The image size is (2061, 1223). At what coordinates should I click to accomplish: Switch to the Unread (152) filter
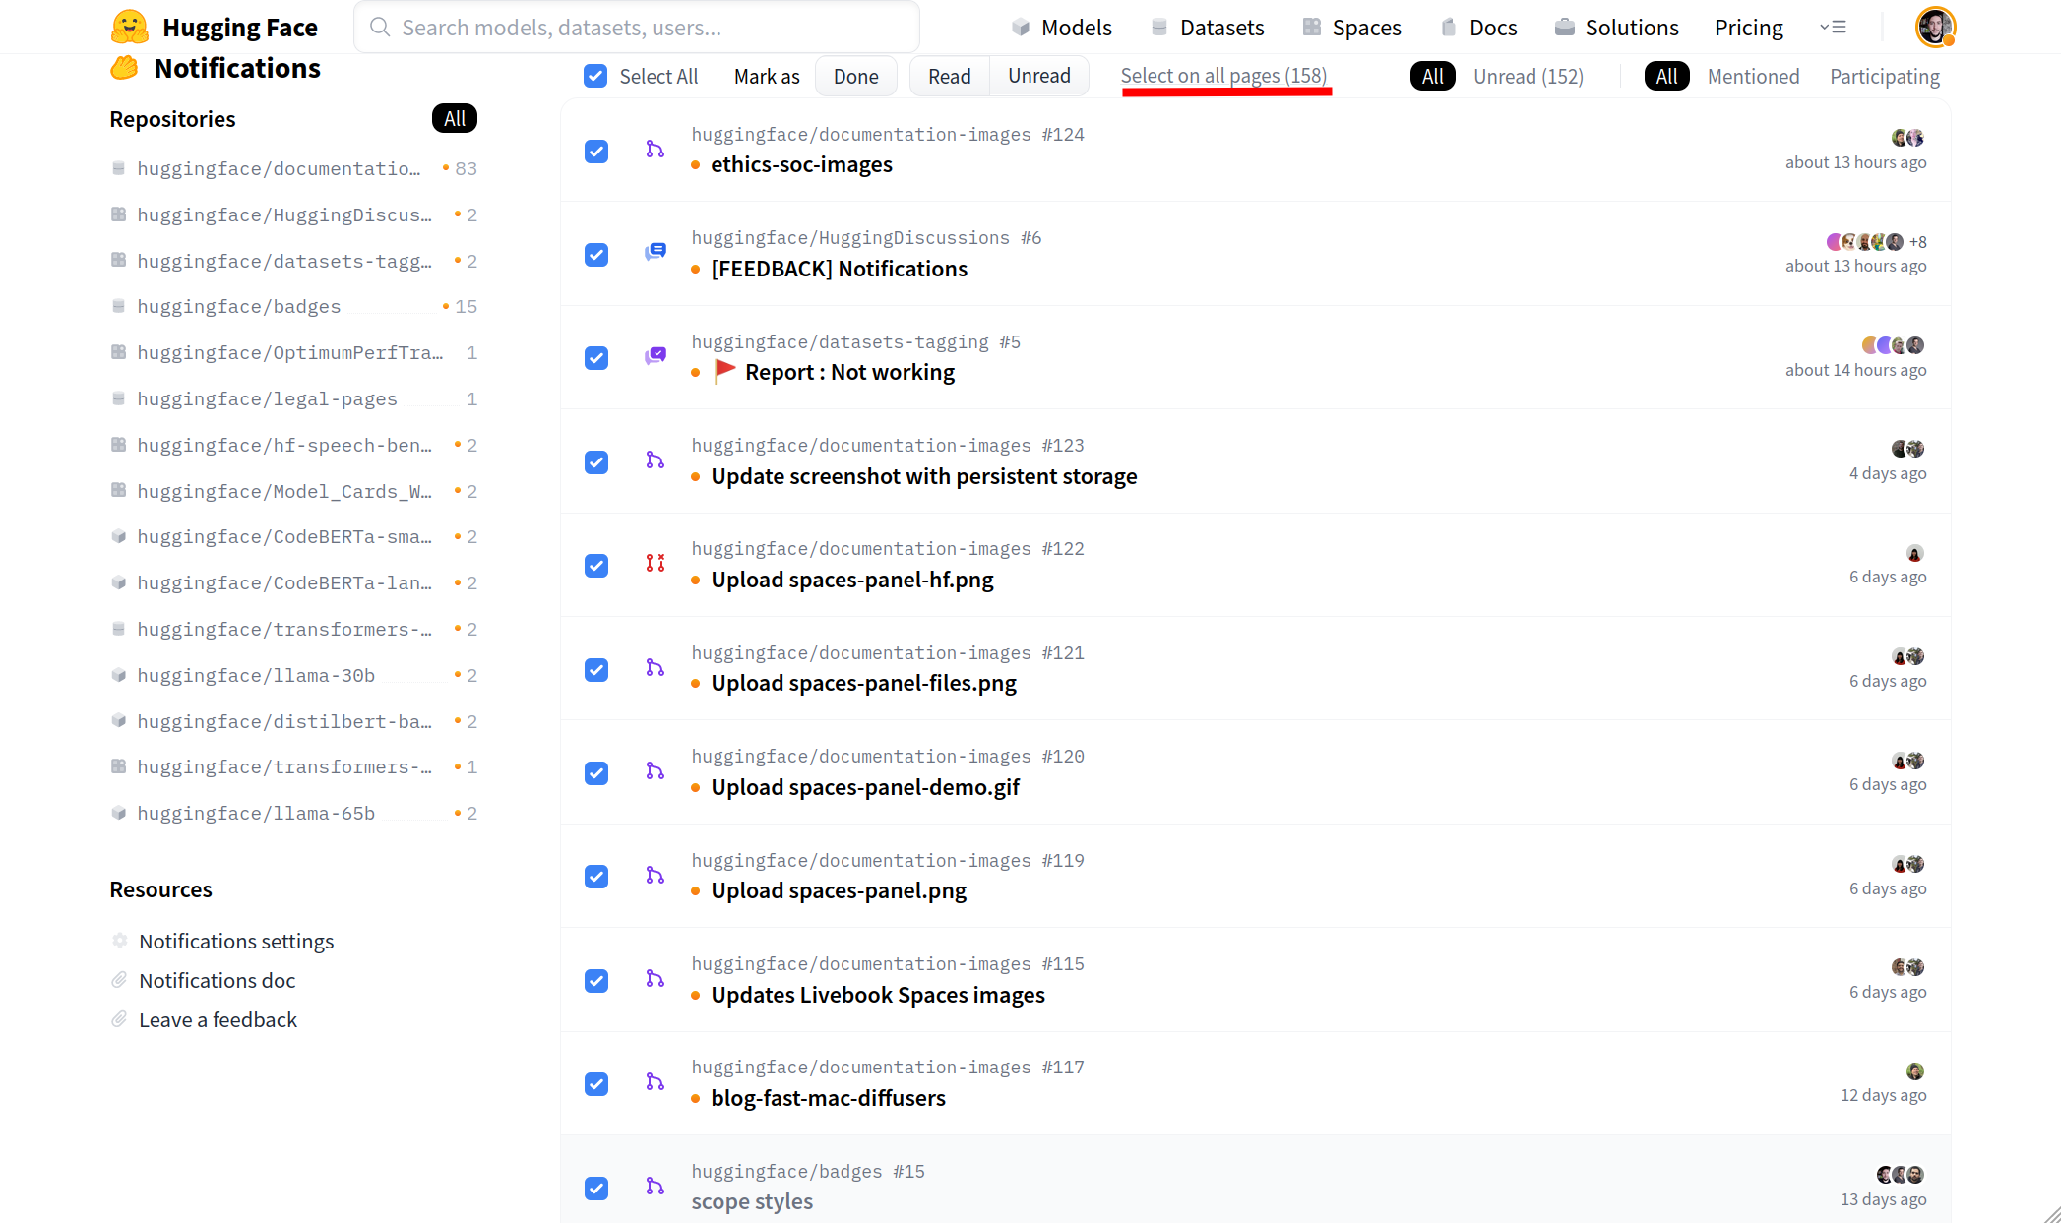pos(1528,77)
